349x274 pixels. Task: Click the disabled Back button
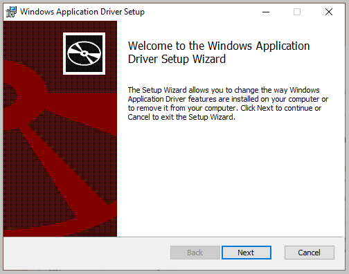click(x=195, y=253)
